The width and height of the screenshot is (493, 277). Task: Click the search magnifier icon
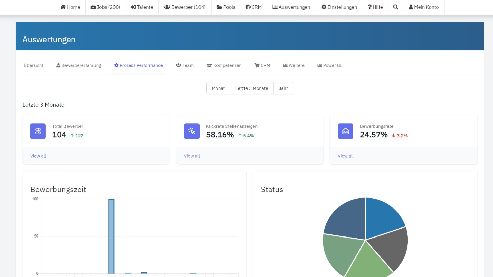(396, 7)
